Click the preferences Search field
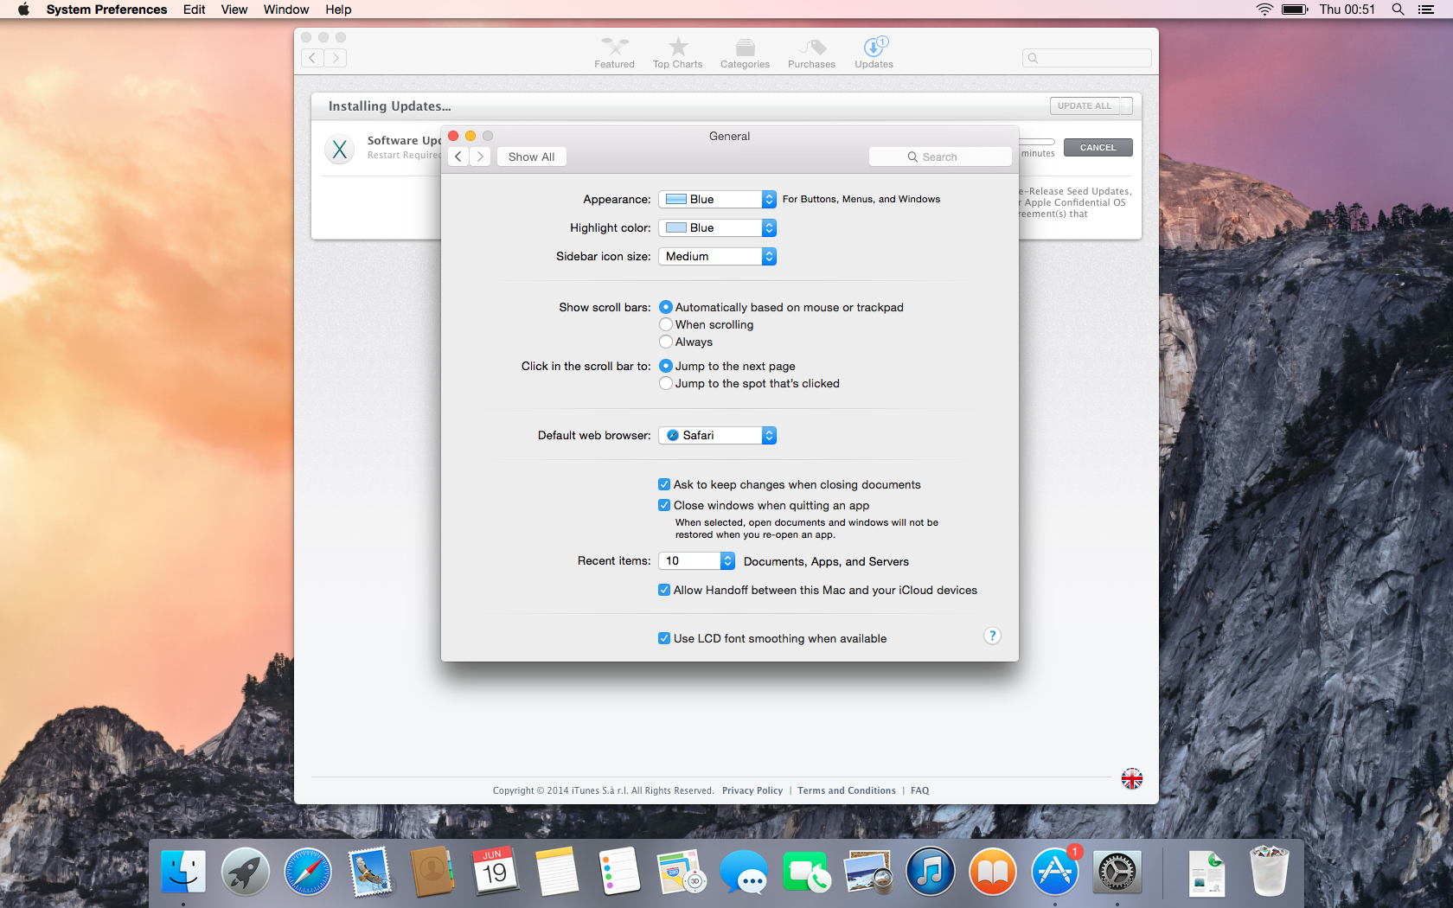Image resolution: width=1453 pixels, height=908 pixels. 940,157
